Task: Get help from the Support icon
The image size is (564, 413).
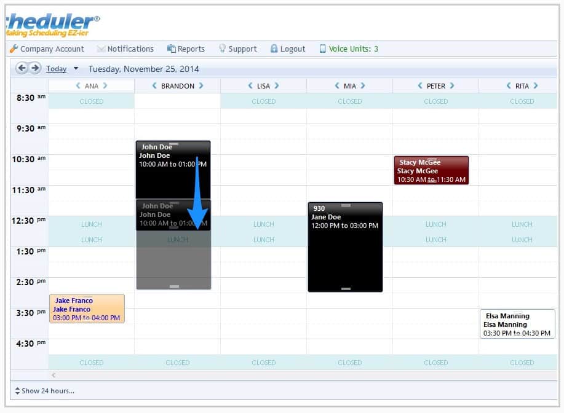Action: pyautogui.click(x=238, y=49)
